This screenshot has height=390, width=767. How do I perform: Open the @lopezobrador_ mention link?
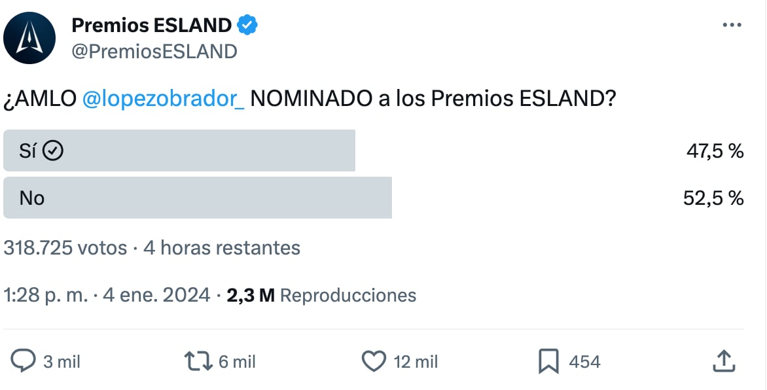[x=164, y=98]
